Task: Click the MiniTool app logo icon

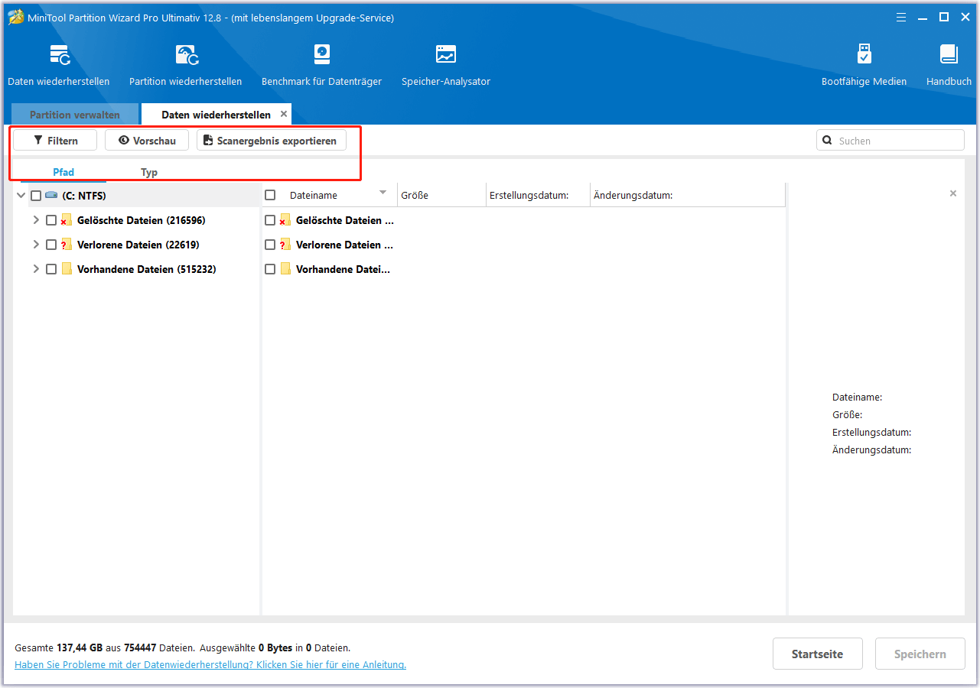Action: tap(15, 17)
